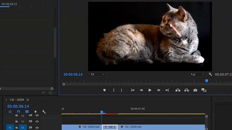232x130 pixels.
Task: Open the Fit zoom level dropdown
Action: [97, 74]
